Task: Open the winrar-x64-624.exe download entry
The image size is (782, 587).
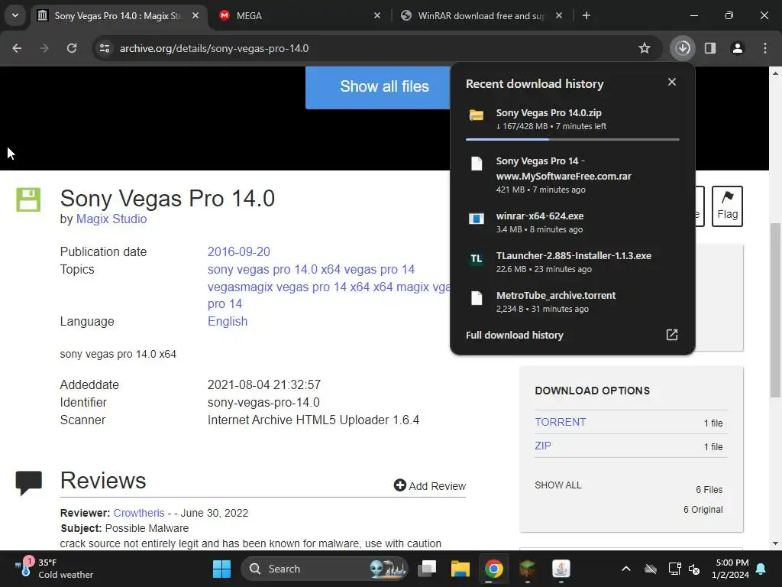Action: pos(573,222)
